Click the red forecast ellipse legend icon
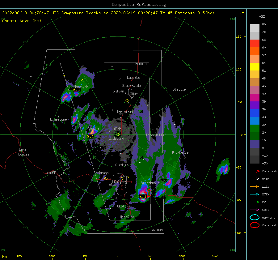 coord(255,225)
